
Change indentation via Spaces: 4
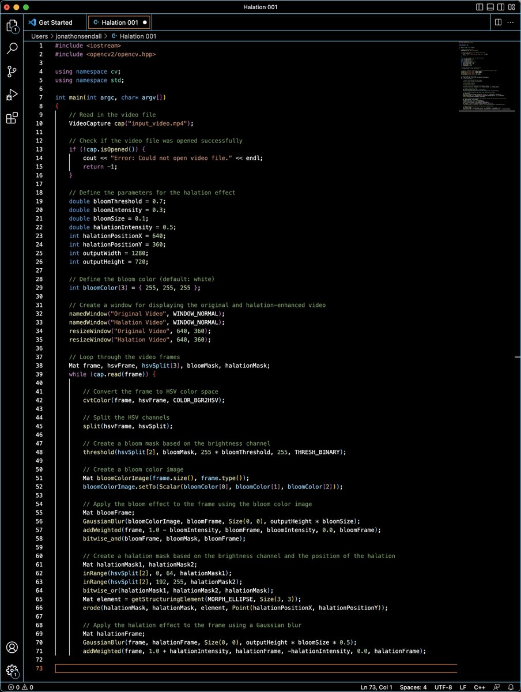coord(413,687)
